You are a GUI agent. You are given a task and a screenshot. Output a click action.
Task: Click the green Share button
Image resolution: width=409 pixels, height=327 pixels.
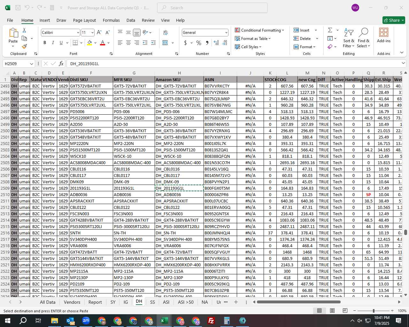click(x=394, y=20)
